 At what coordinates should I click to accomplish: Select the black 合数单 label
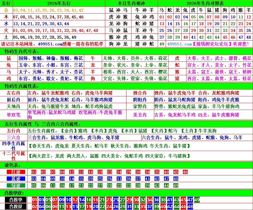tap(16, 200)
